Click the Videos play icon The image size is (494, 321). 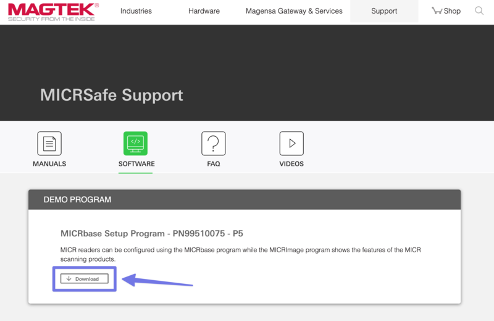tap(291, 143)
